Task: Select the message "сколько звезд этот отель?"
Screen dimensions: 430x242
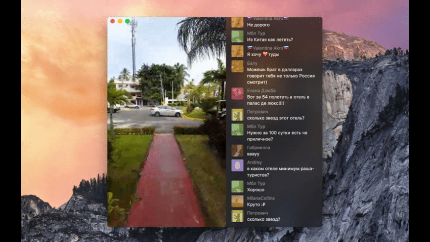Action: point(276,118)
